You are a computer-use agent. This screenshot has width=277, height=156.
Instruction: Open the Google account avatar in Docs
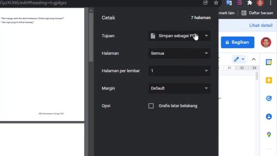pos(266,42)
